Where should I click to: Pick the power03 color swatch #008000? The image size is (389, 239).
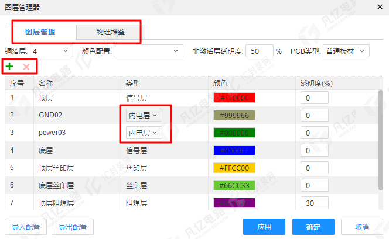(x=234, y=133)
